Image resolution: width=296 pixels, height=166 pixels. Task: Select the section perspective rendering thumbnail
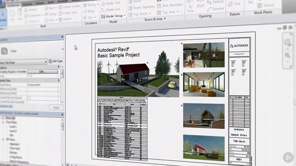click(204, 116)
